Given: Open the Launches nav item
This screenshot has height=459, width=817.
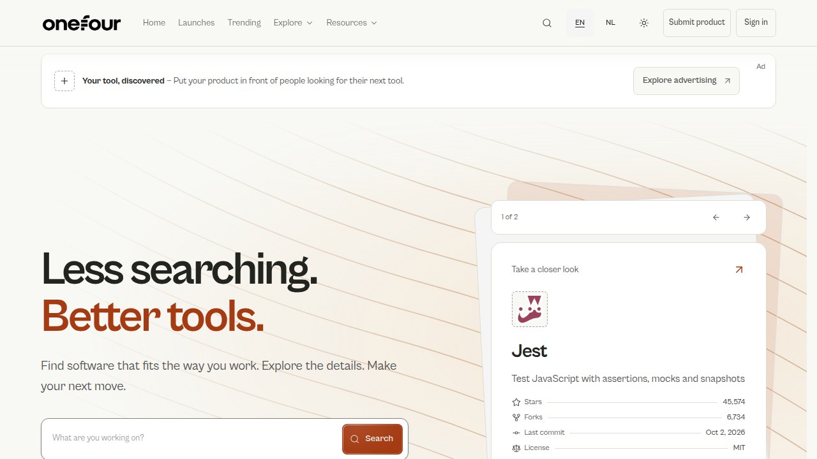Looking at the screenshot, I should [197, 23].
